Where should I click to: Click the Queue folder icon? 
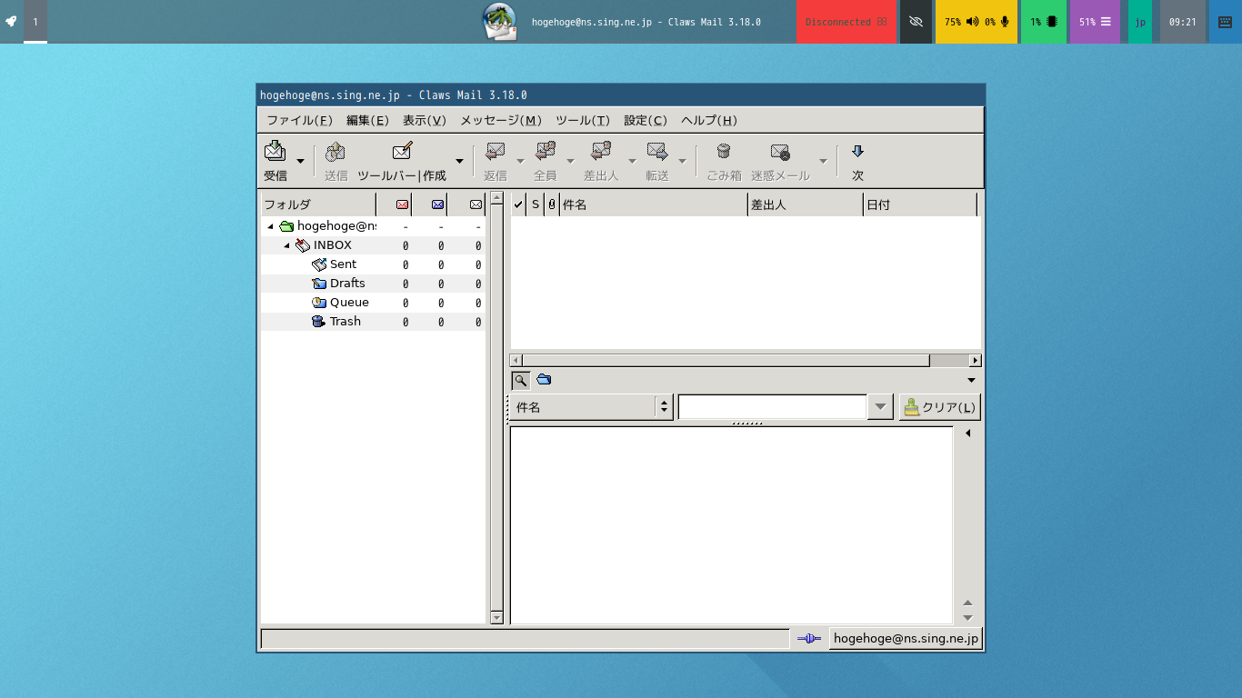(319, 303)
